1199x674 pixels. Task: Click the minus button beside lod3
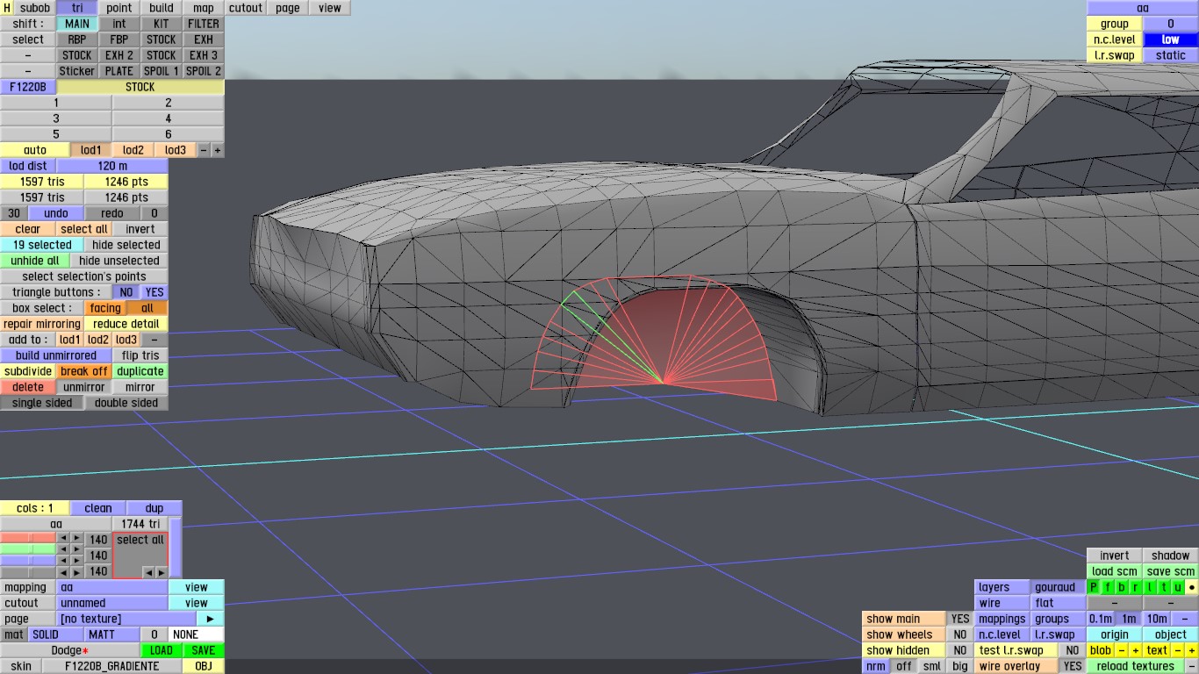tap(204, 150)
